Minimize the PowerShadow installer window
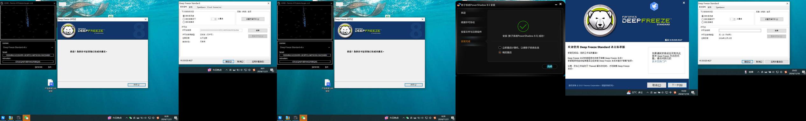The image size is (806, 121). [x=556, y=4]
